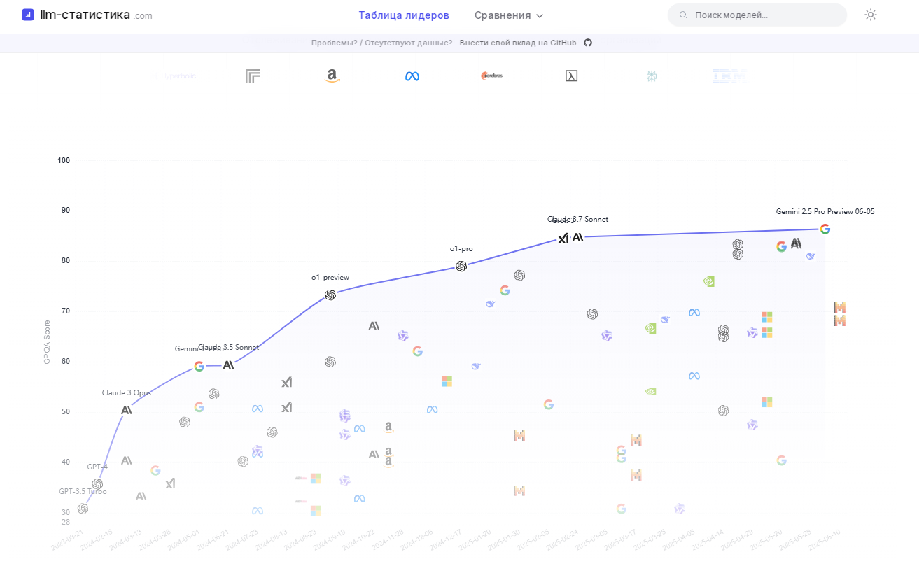Click the Lambda logo in provider row
Screen dimensions: 919x566
571,76
